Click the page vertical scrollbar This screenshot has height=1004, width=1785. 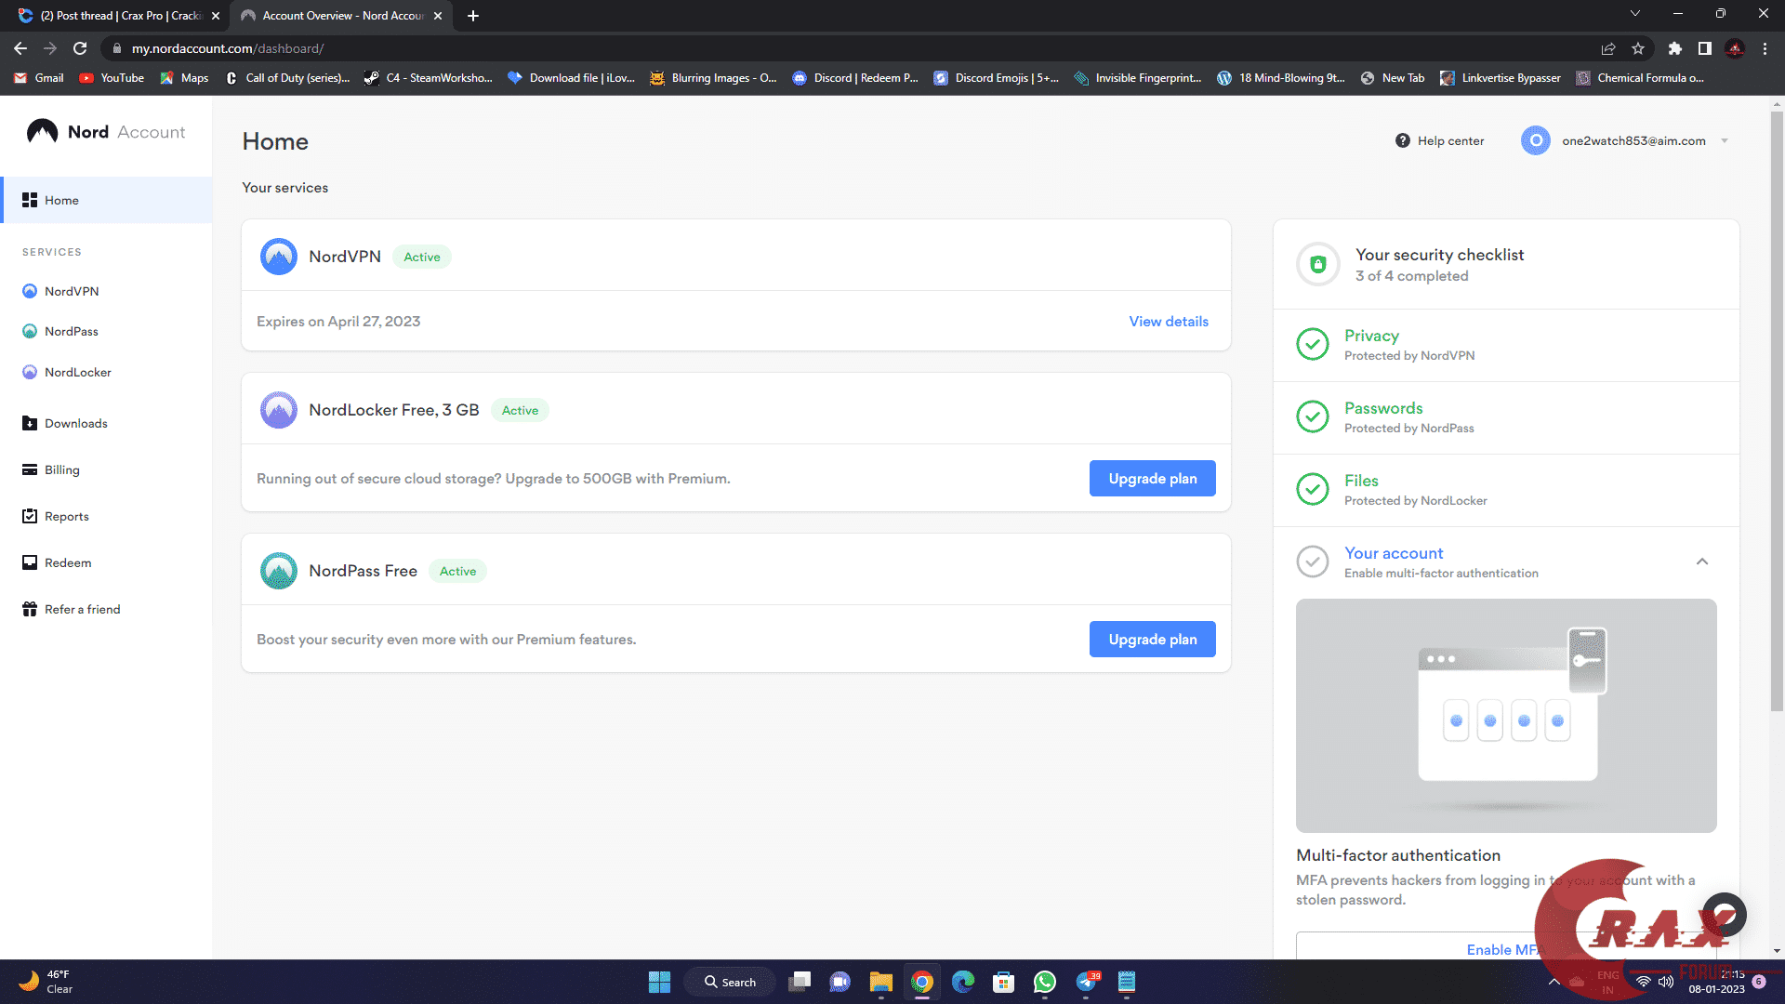(x=1777, y=411)
